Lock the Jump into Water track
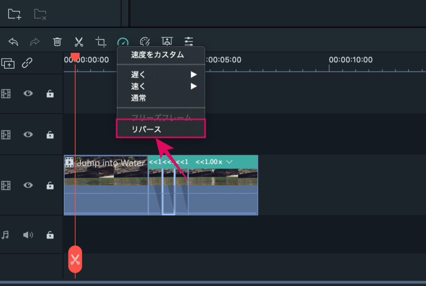 [x=50, y=185]
